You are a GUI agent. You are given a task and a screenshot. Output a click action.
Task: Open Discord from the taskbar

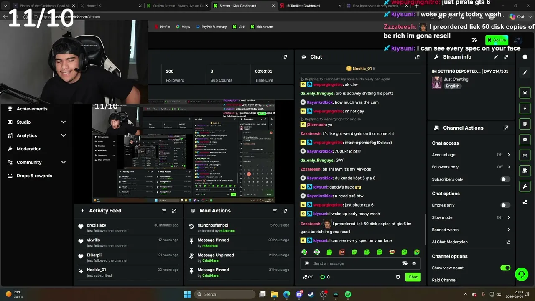pos(299,294)
